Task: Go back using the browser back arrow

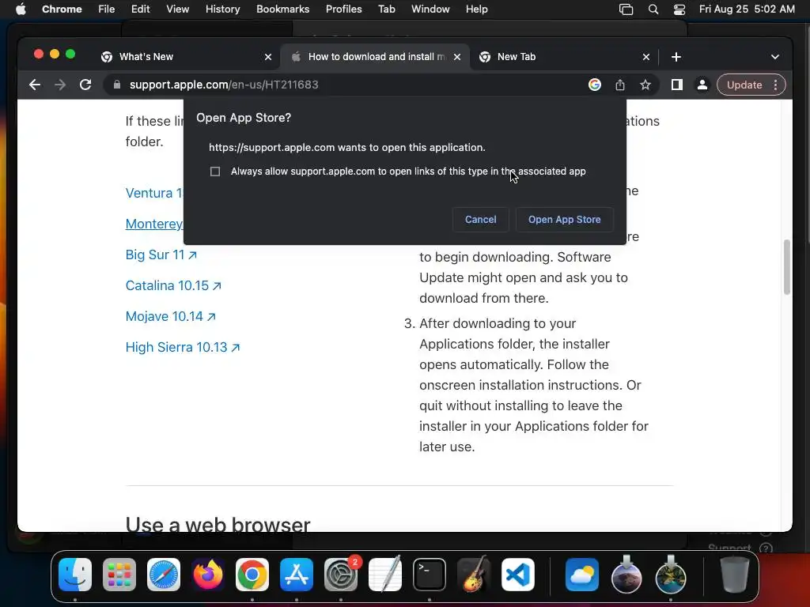Action: pyautogui.click(x=35, y=85)
